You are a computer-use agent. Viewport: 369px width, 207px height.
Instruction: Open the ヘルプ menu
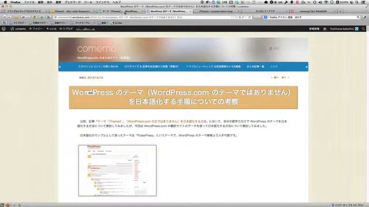tap(116, 2)
